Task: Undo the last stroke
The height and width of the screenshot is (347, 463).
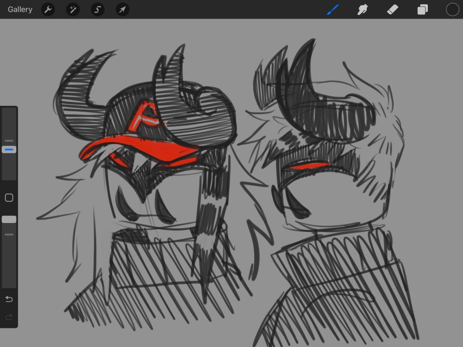Action: pyautogui.click(x=9, y=299)
